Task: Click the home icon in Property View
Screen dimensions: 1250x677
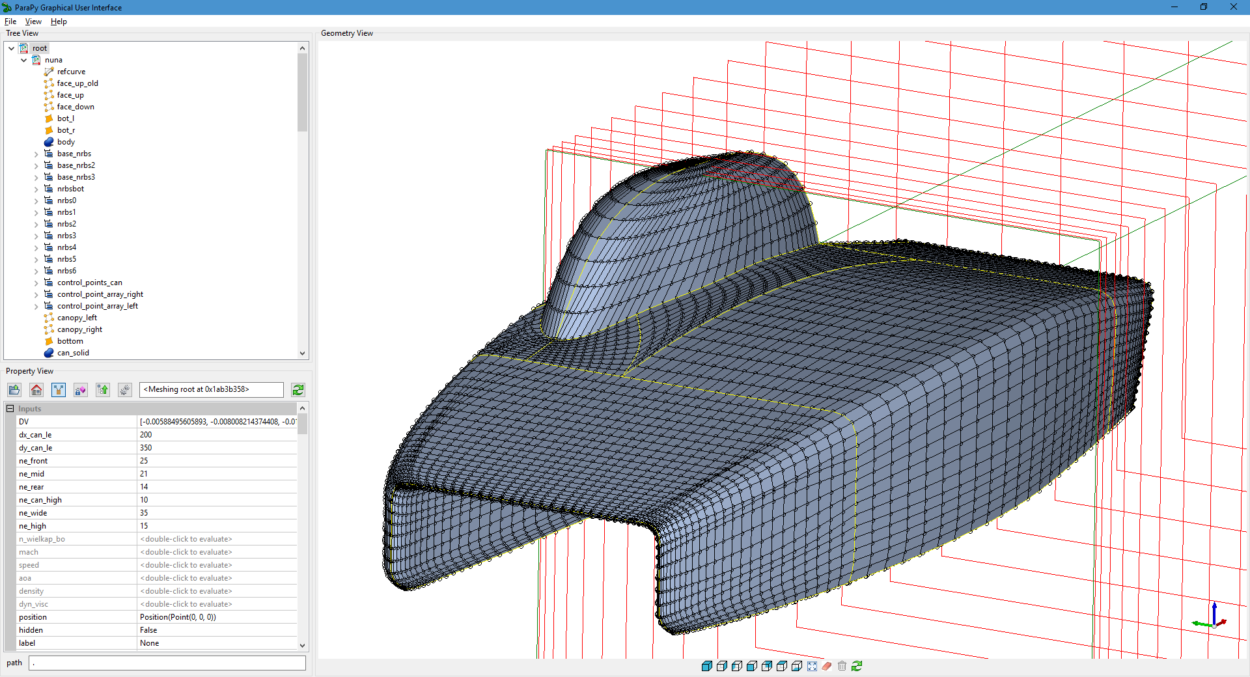Action: [x=36, y=390]
